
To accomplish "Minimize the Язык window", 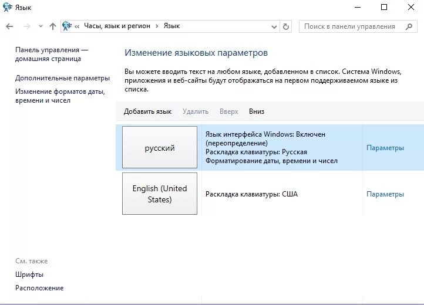I will tap(358, 7).
